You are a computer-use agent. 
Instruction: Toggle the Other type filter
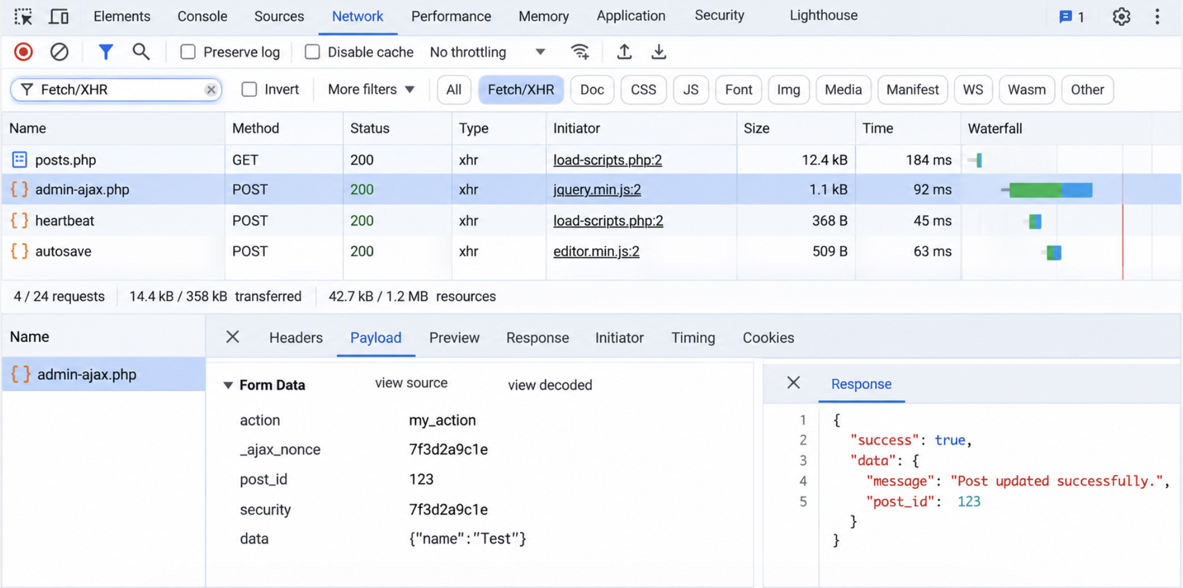1087,90
